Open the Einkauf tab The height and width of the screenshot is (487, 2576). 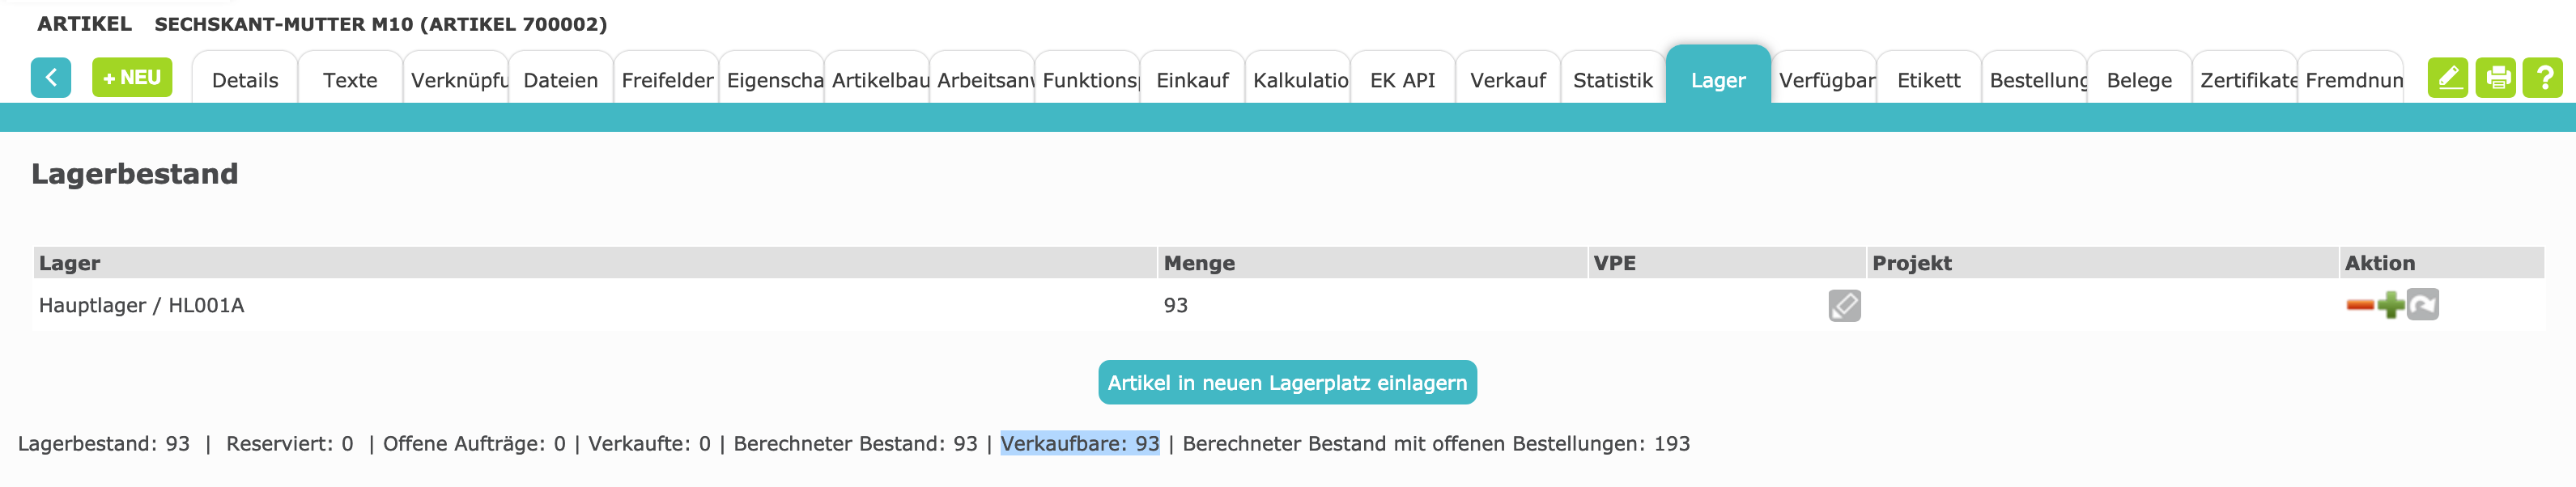tap(1192, 80)
